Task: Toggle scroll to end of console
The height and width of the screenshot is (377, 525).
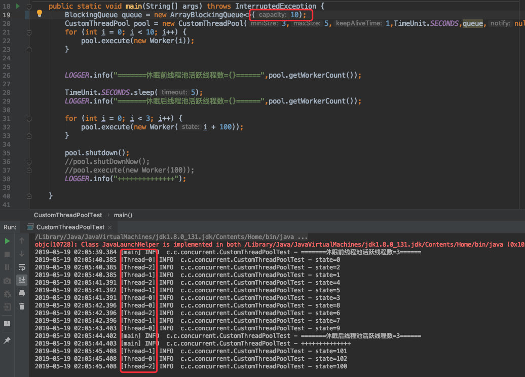Action: [22, 280]
